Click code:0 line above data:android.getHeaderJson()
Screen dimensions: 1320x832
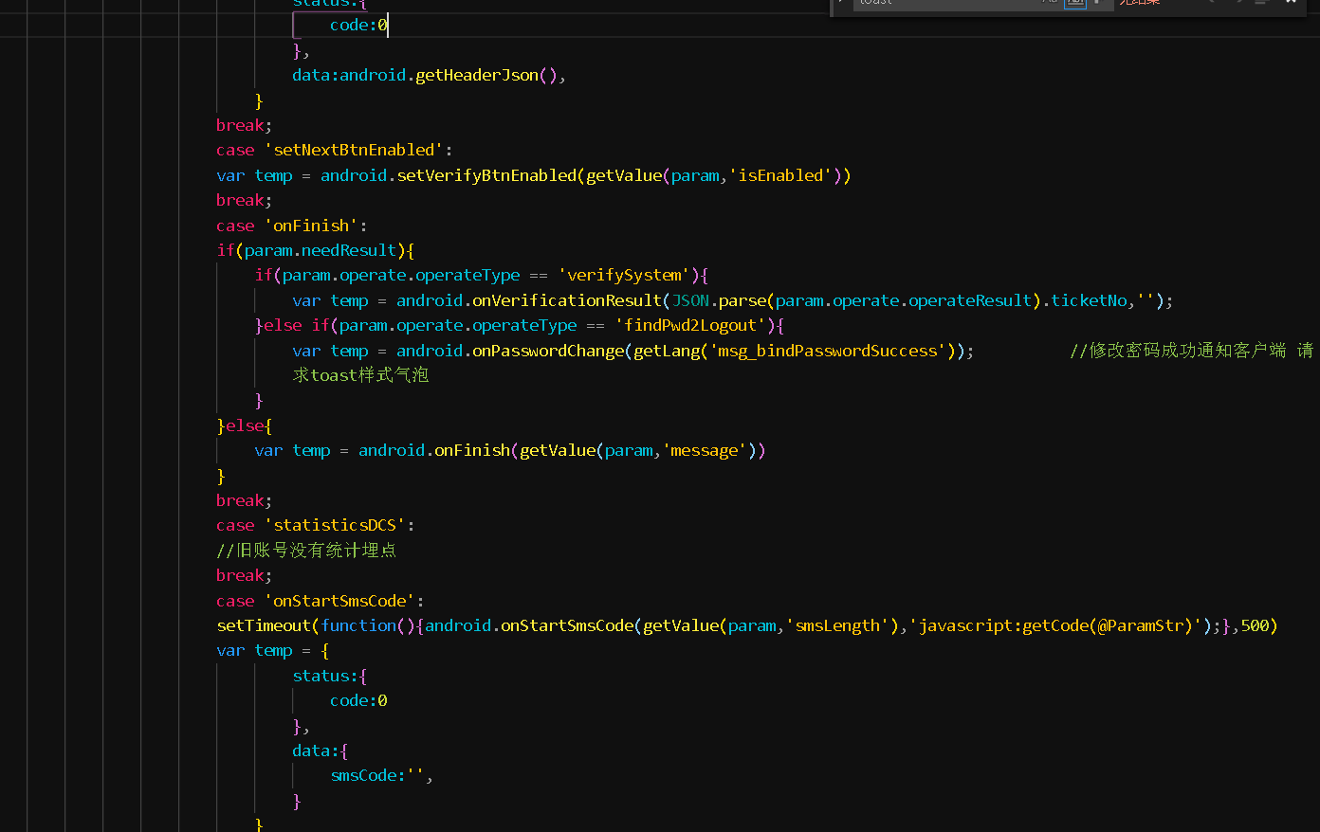point(358,25)
